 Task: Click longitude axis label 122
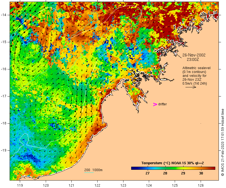click(98, 186)
